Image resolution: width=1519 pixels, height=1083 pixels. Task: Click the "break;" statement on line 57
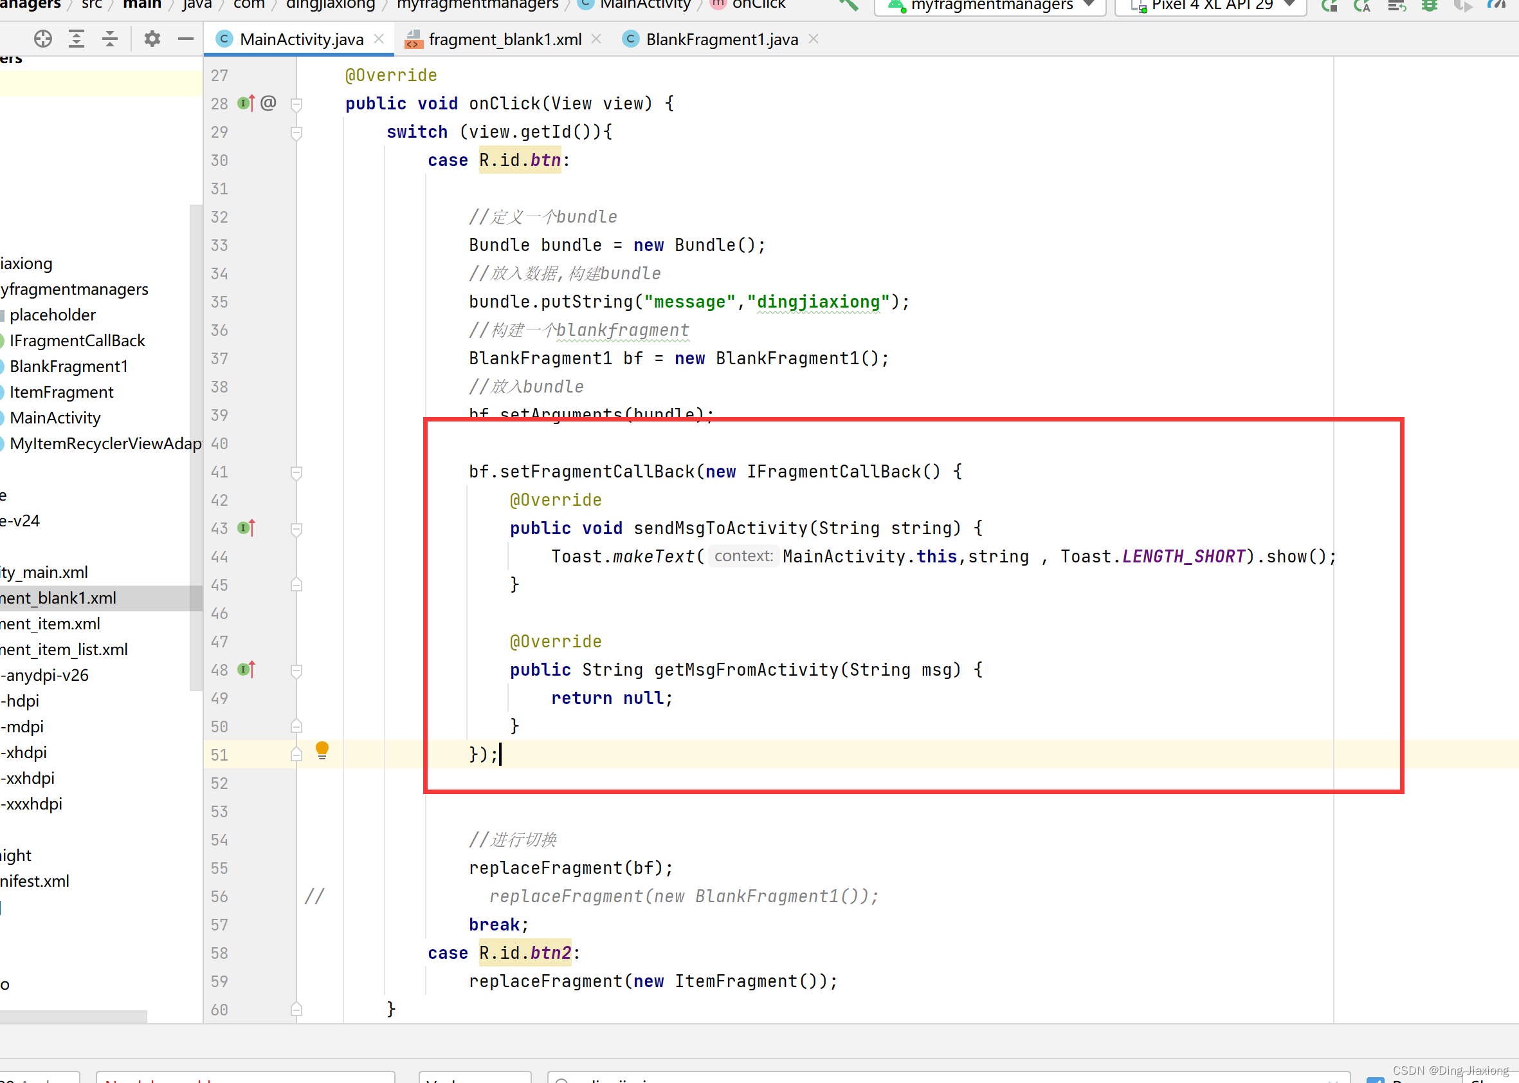(498, 924)
